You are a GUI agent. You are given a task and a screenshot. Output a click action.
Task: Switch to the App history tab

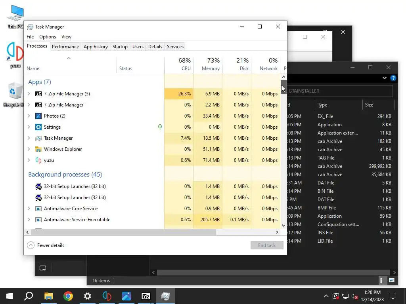coord(96,47)
